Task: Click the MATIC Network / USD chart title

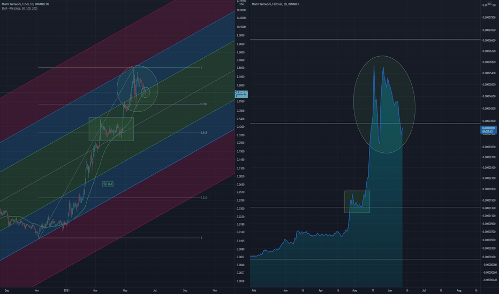Action: 25,4
